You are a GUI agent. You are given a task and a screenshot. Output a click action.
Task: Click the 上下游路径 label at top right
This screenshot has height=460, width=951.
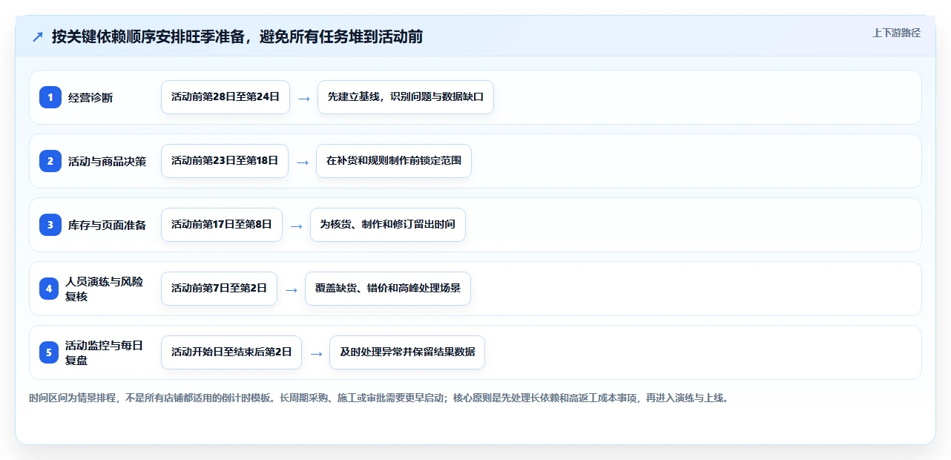(896, 33)
